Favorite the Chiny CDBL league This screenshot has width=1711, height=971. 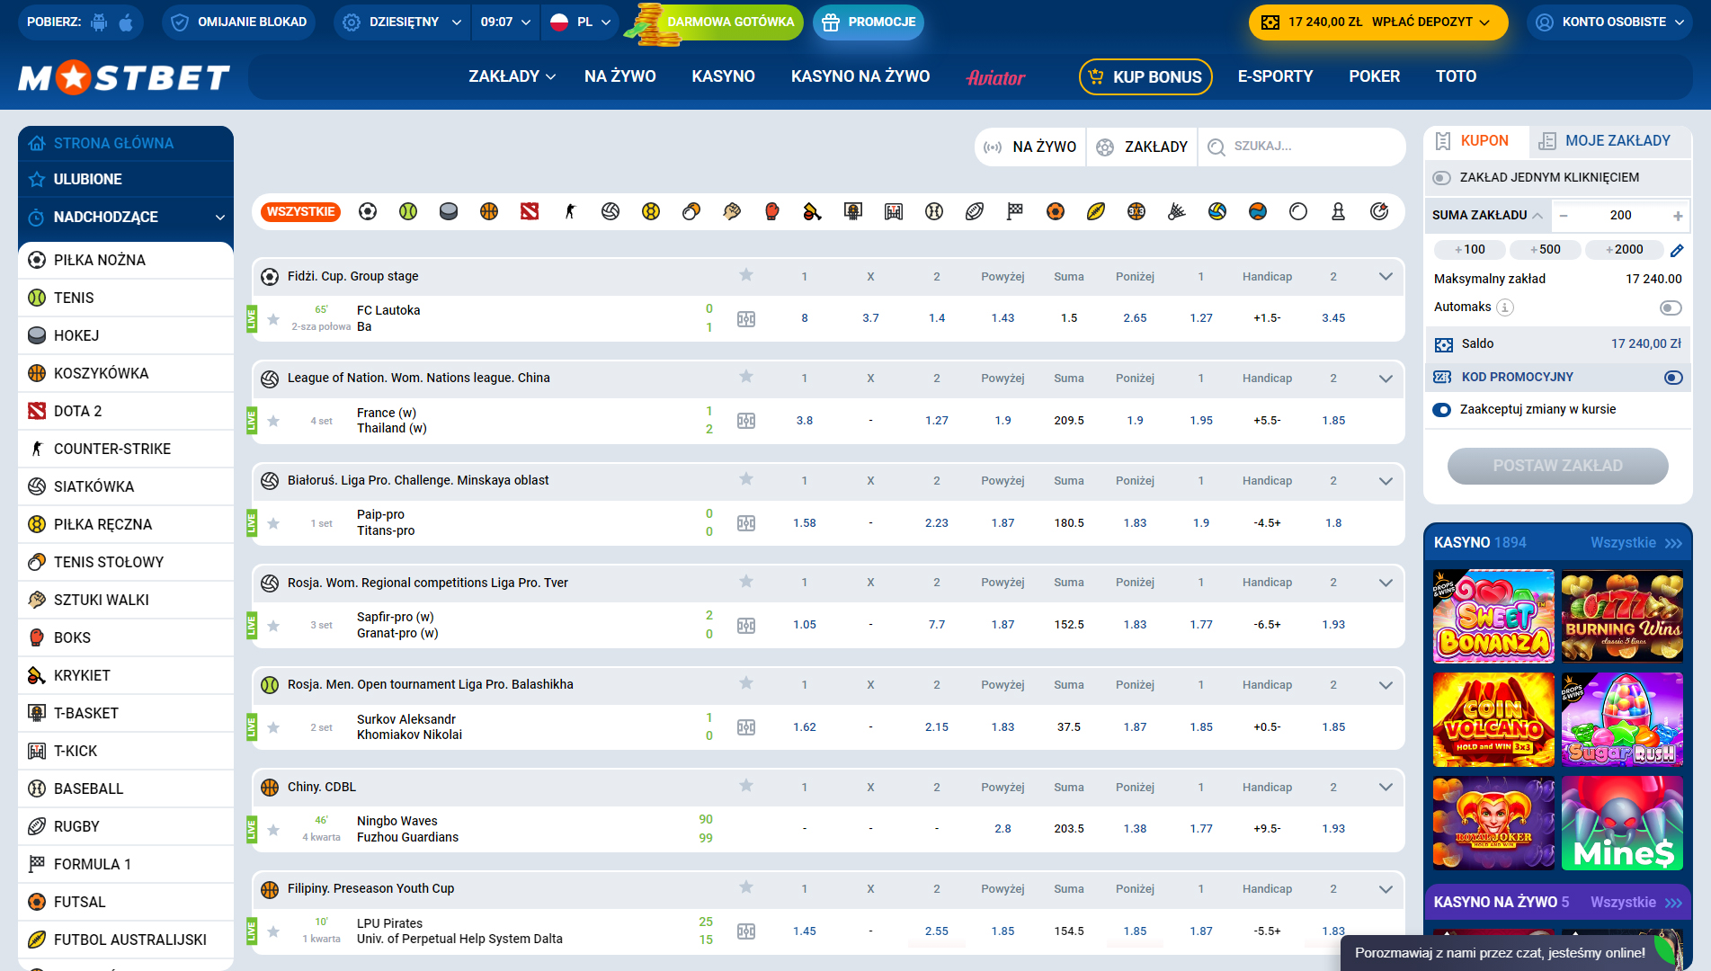coord(746,786)
